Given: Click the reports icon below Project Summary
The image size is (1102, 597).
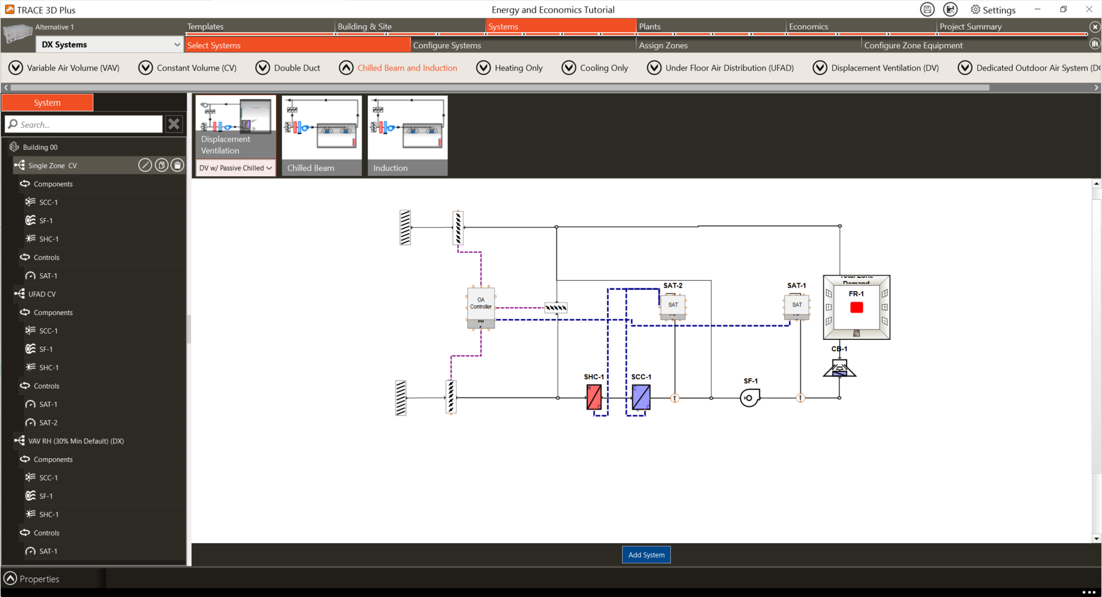Looking at the screenshot, I should [x=1095, y=44].
